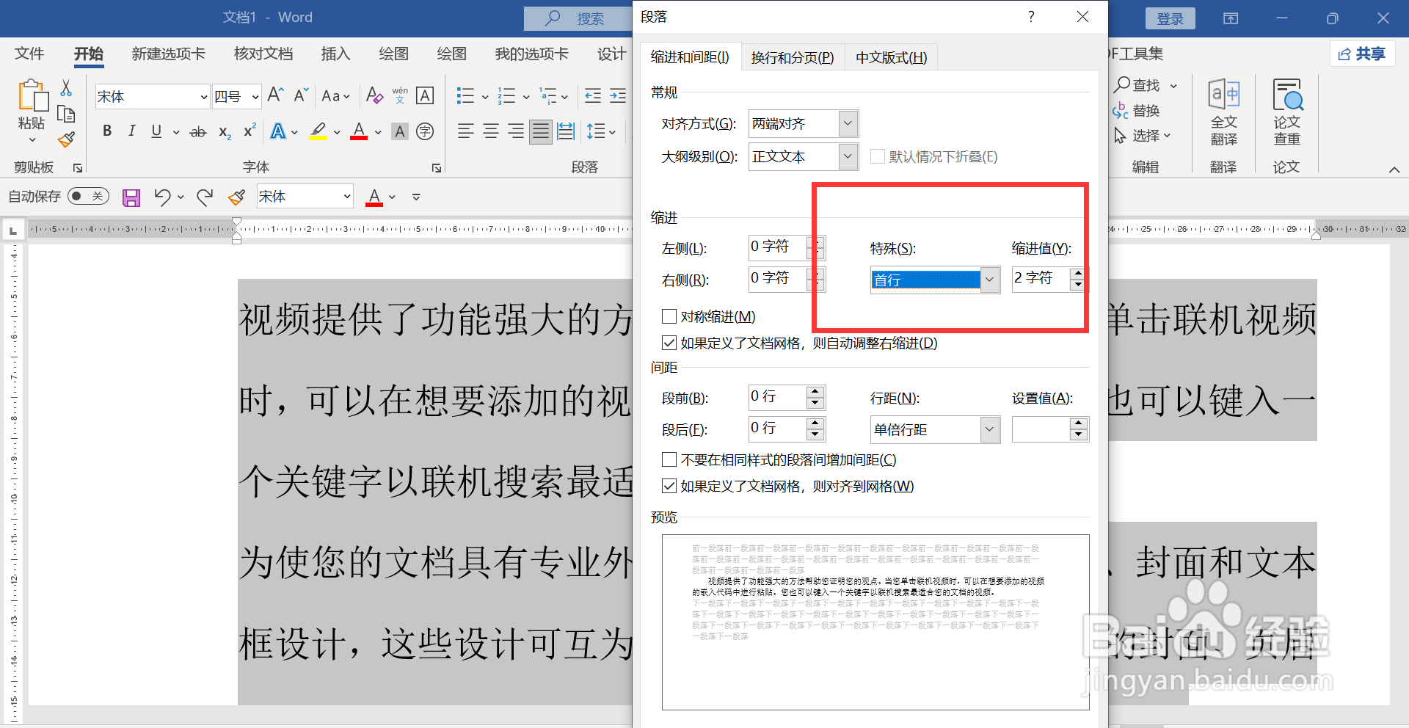Click the Clear Formatting icon
This screenshot has width=1409, height=728.
tap(374, 95)
